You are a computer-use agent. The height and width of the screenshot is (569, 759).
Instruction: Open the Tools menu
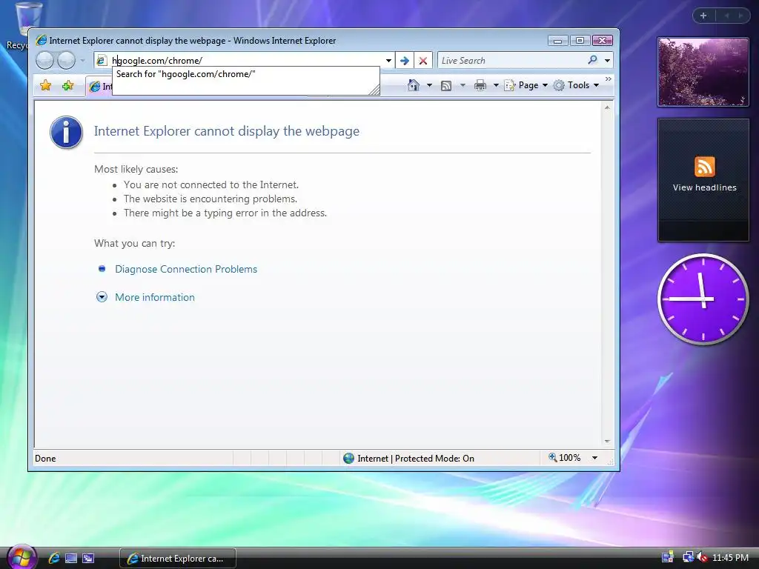point(576,85)
